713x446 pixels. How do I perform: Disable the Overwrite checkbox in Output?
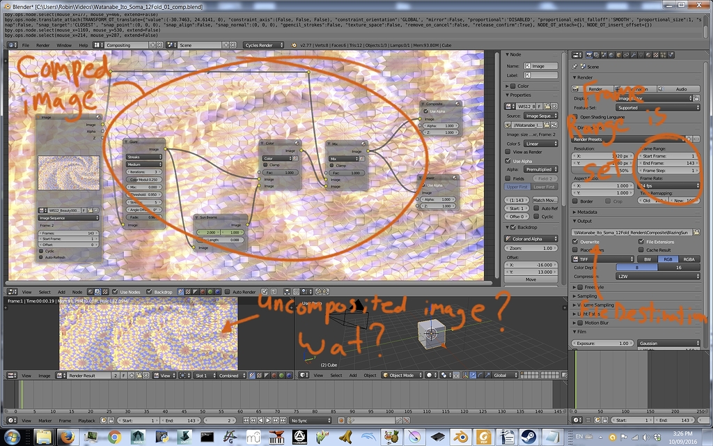click(575, 242)
